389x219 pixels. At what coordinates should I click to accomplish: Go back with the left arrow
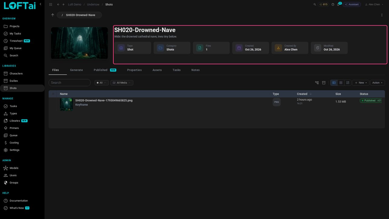[x=58, y=5]
